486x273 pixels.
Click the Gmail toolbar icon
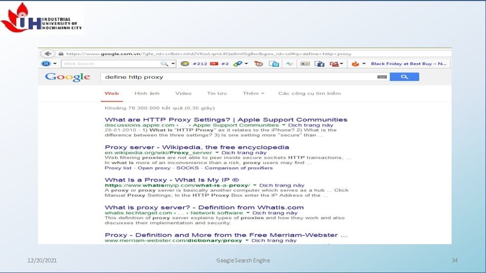pyautogui.click(x=334, y=64)
